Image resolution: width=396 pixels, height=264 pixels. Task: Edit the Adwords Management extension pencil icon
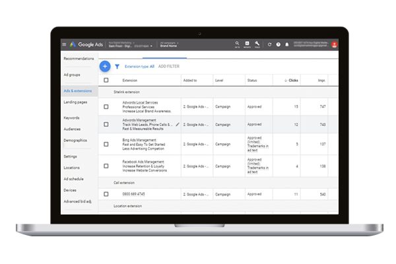pos(178,124)
